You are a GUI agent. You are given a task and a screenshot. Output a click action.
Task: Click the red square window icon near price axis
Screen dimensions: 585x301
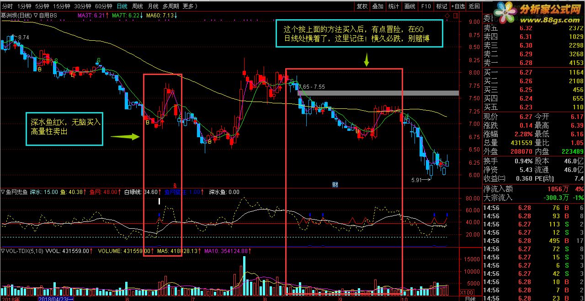pyautogui.click(x=455, y=16)
